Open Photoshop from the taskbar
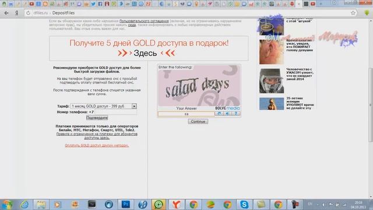The image size is (373, 210). click(x=126, y=205)
